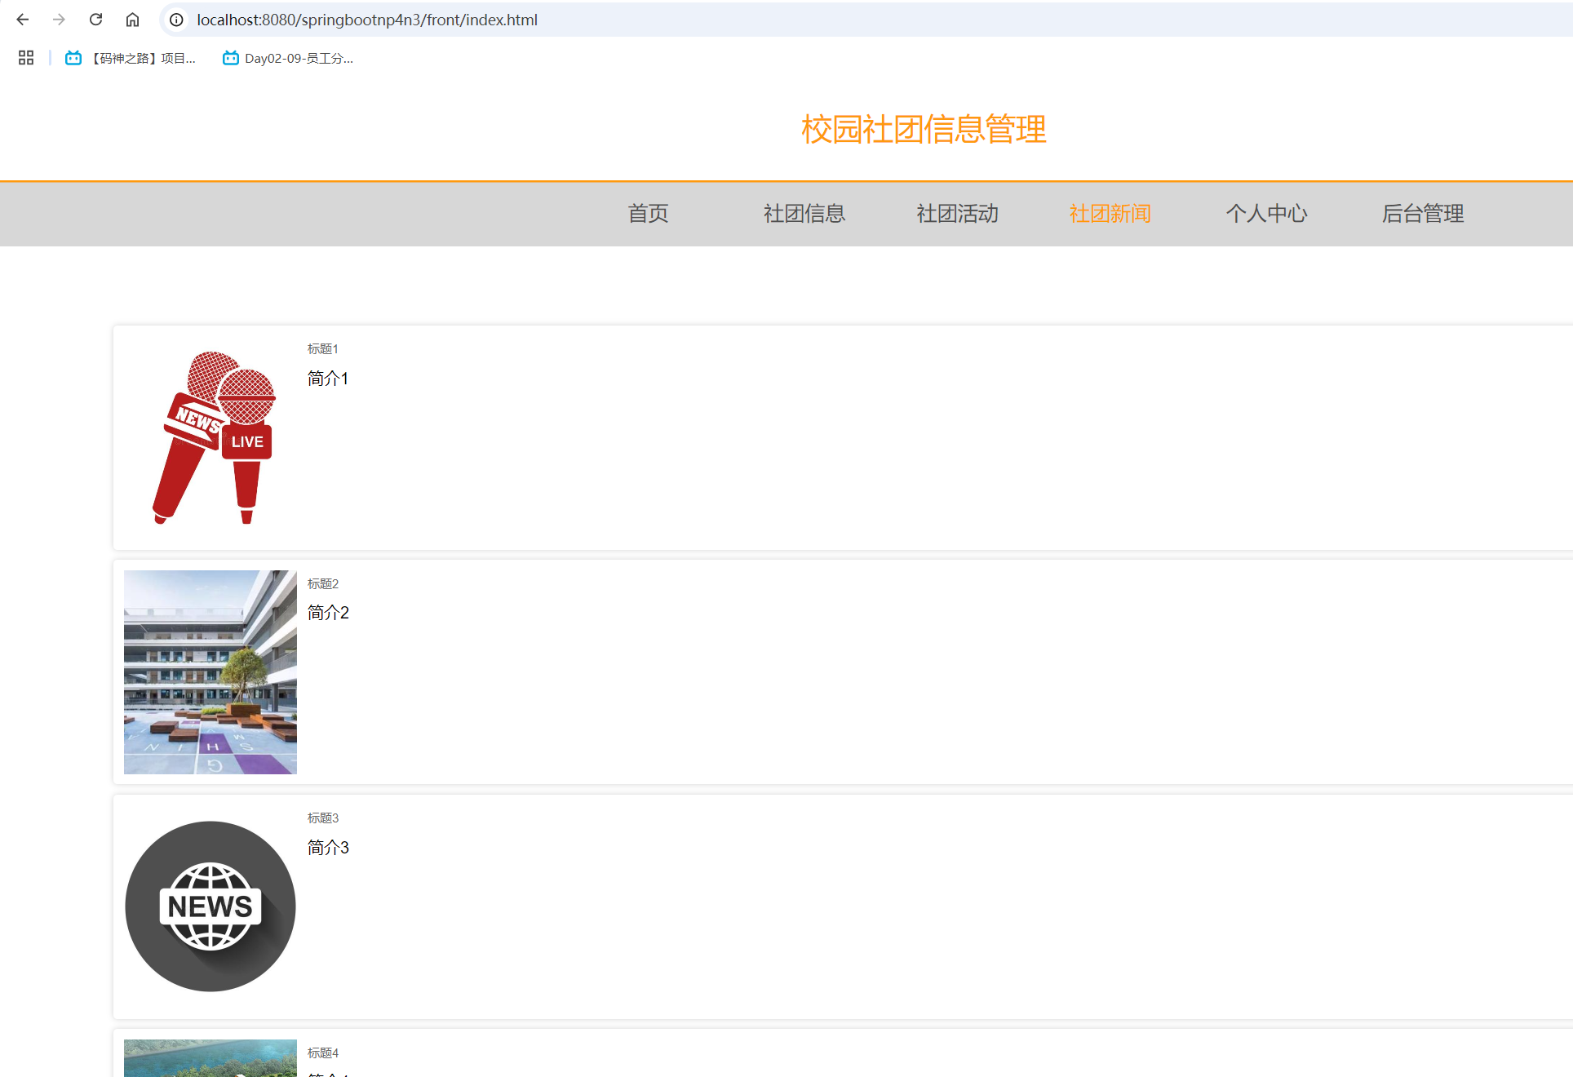Open the 码神之路 项目 bookmark

tap(131, 58)
